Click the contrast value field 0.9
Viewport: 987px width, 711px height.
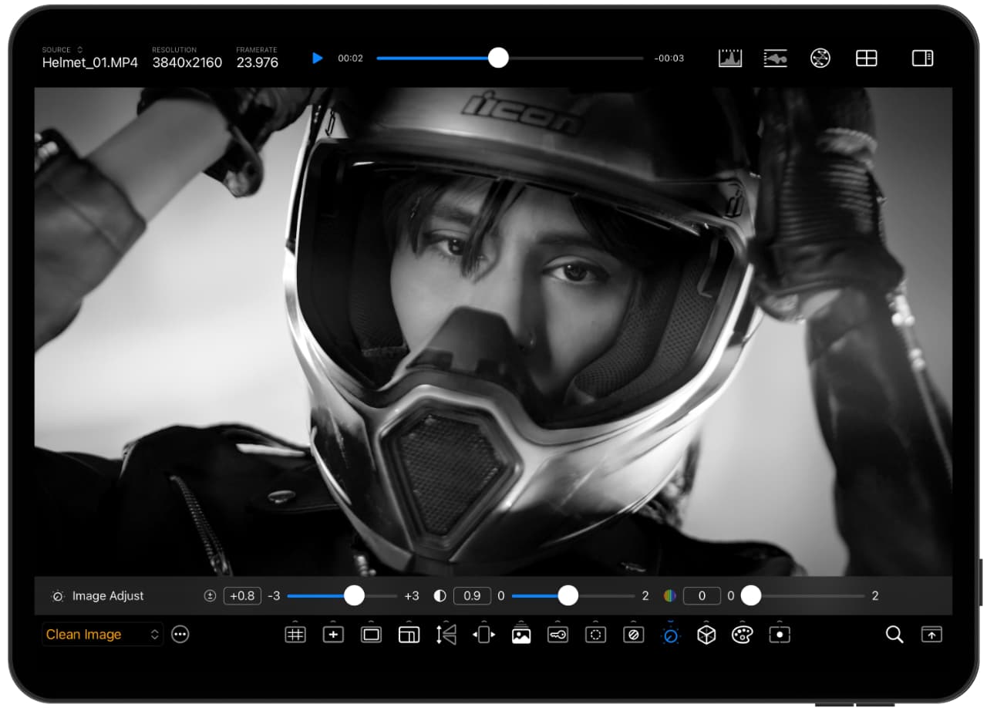click(473, 595)
